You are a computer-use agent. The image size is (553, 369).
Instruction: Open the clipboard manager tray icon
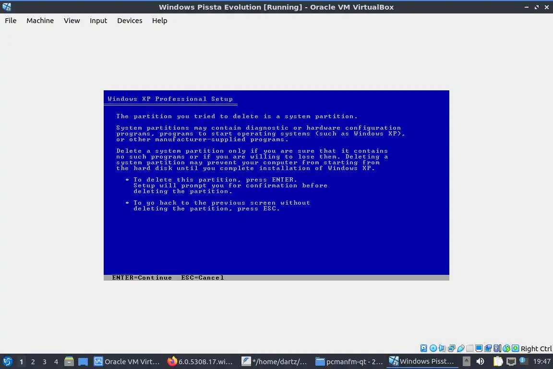pyautogui.click(x=498, y=361)
